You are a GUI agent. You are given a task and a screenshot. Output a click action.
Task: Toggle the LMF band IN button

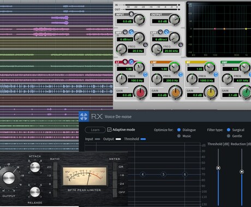pos(181,75)
